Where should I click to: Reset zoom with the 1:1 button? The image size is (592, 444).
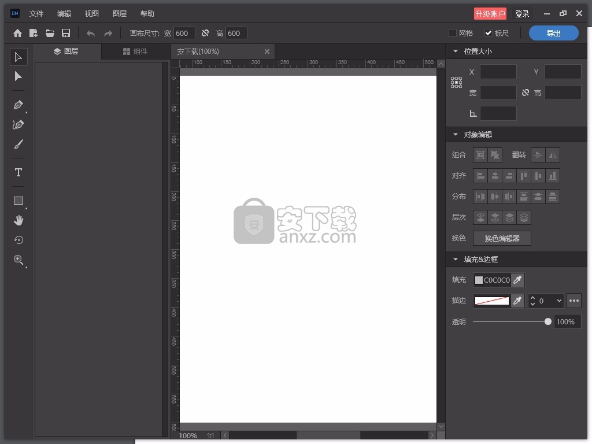click(x=210, y=435)
